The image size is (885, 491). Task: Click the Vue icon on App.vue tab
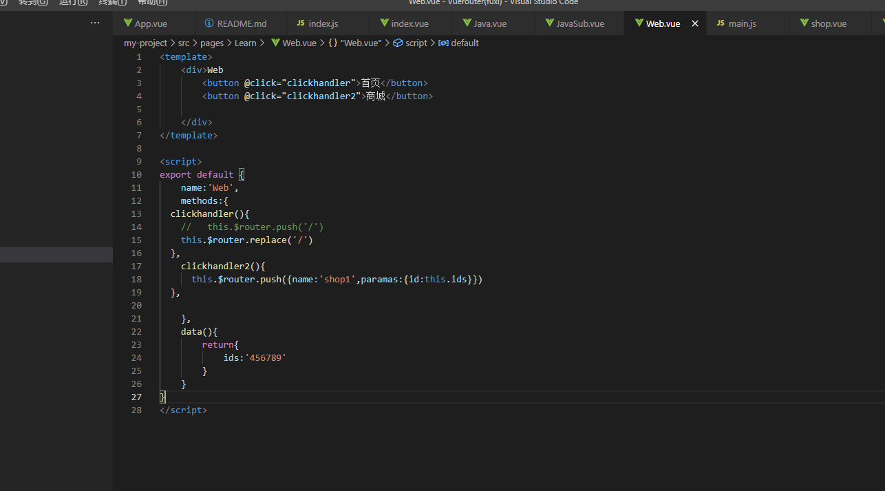pyautogui.click(x=128, y=23)
